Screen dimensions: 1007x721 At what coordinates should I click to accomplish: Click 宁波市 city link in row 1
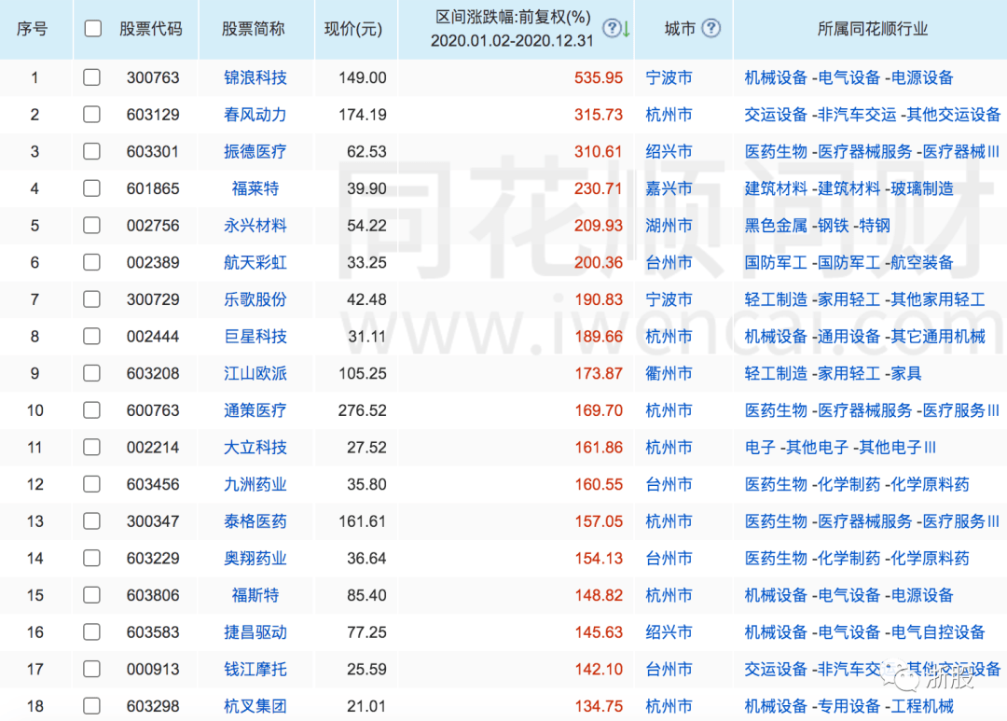(668, 77)
